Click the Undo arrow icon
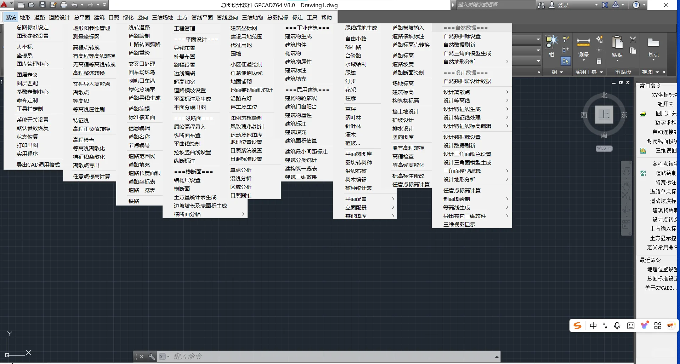 pos(74,5)
